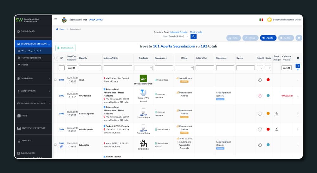Click the Mostra Tutte link

(x=196, y=32)
